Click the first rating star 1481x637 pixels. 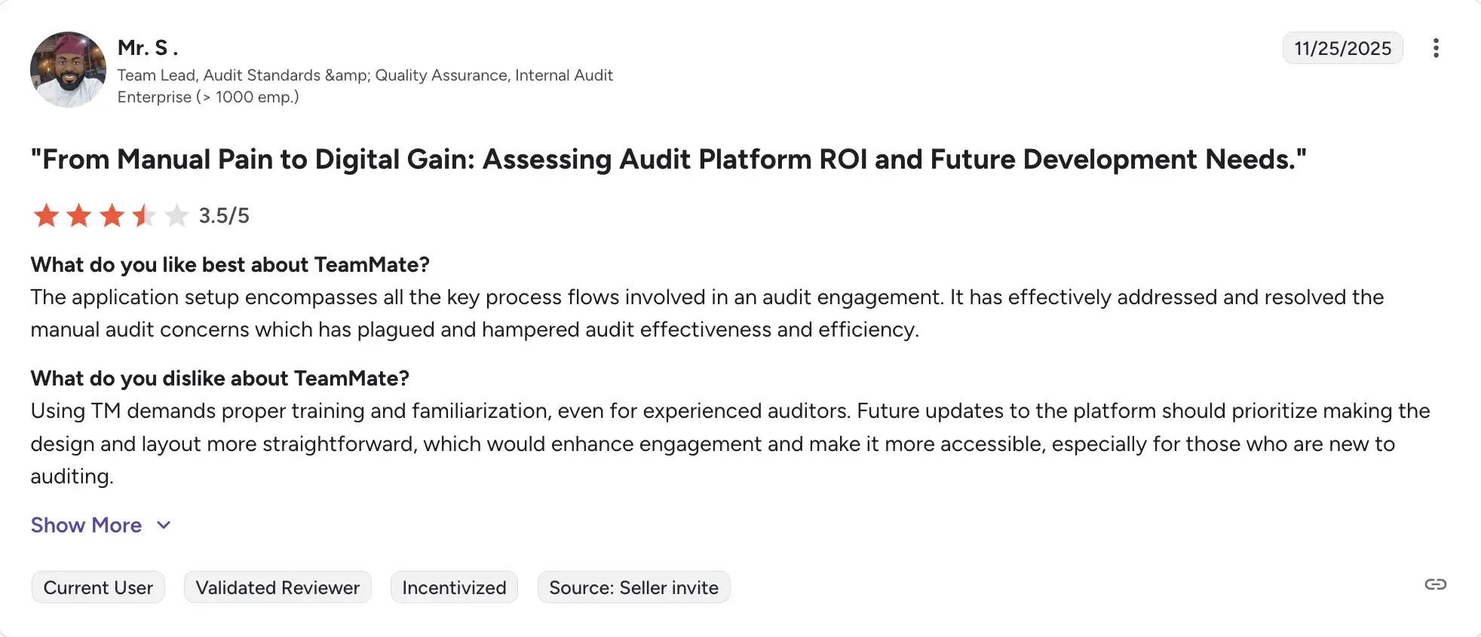click(45, 215)
